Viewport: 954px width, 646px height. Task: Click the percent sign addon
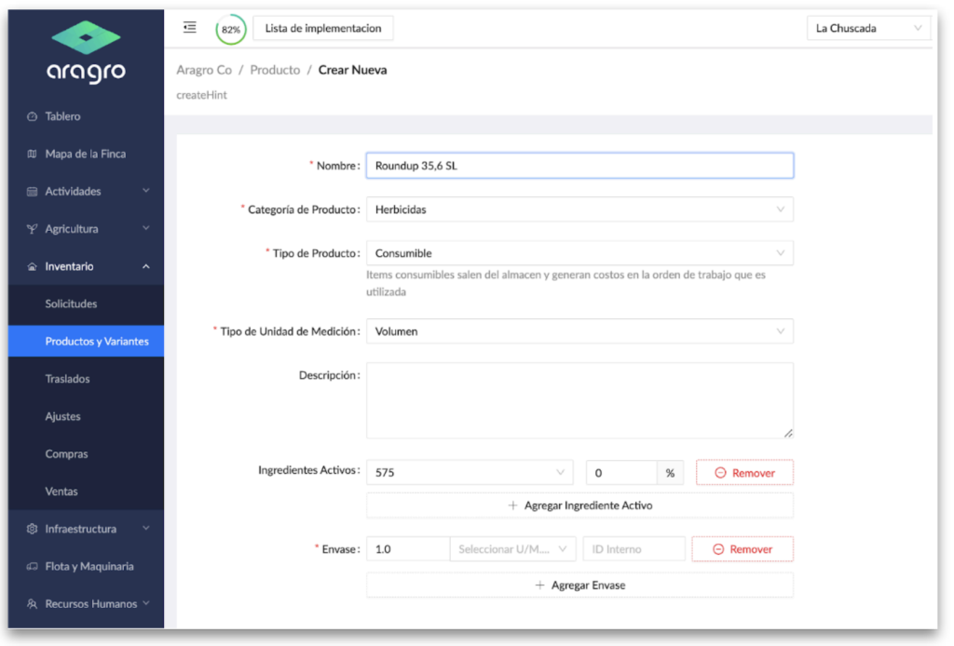pos(670,473)
